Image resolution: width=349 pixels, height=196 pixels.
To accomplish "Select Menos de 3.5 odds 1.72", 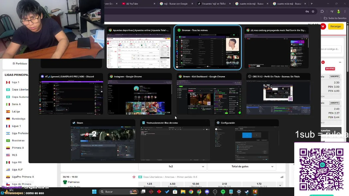I will (x=259, y=185).
